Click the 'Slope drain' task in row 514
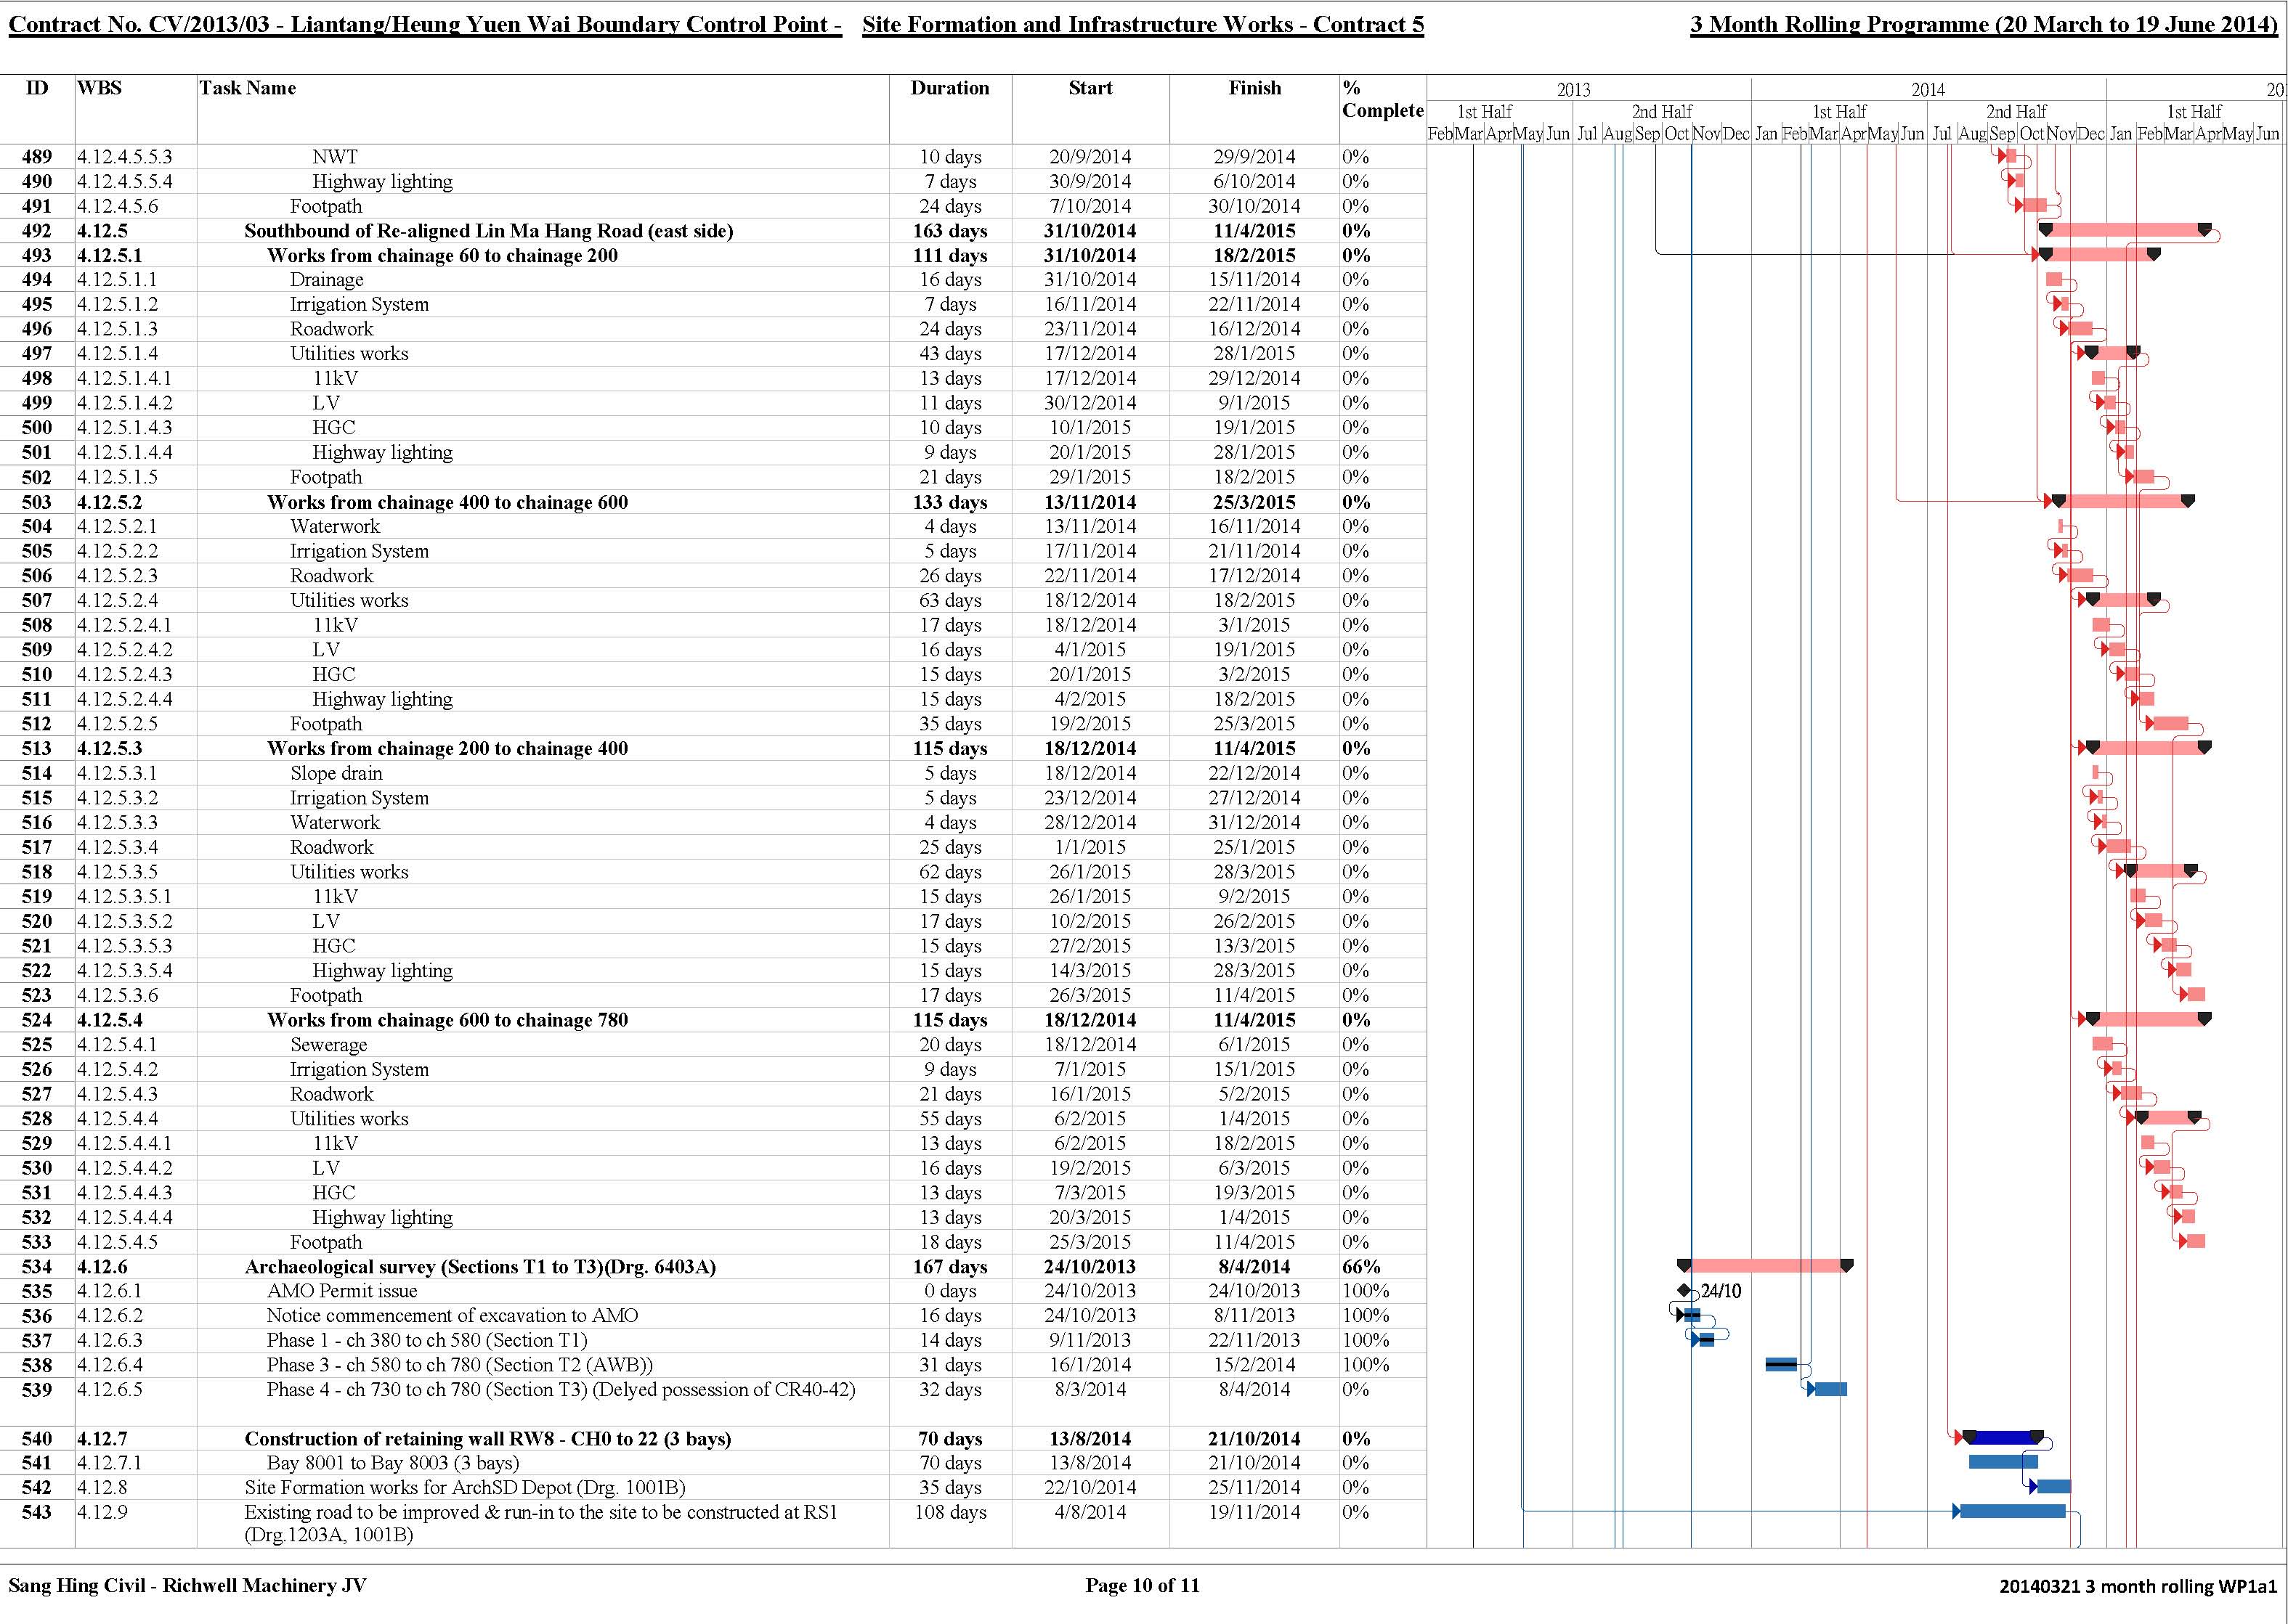This screenshot has height=1624, width=2288. [x=336, y=773]
